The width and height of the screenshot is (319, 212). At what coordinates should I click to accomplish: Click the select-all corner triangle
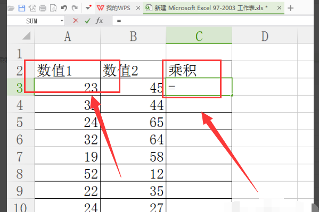click(27, 36)
